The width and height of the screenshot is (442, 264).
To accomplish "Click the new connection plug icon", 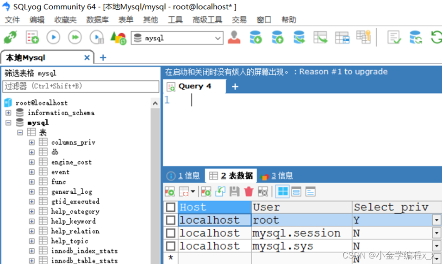I will pyautogui.click(x=11, y=37).
